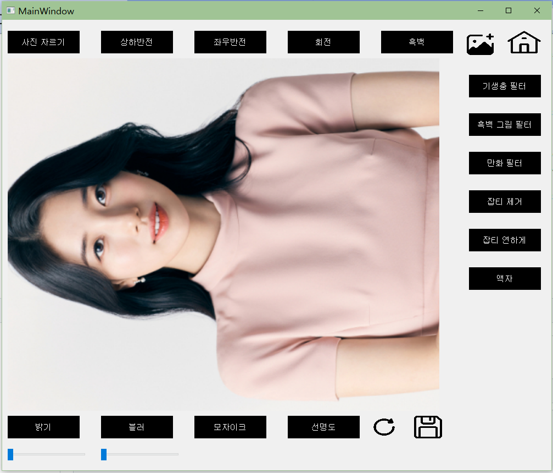The width and height of the screenshot is (553, 473).
Task: Apply the 흑백 그림 필터 effect
Action: pyautogui.click(x=505, y=124)
